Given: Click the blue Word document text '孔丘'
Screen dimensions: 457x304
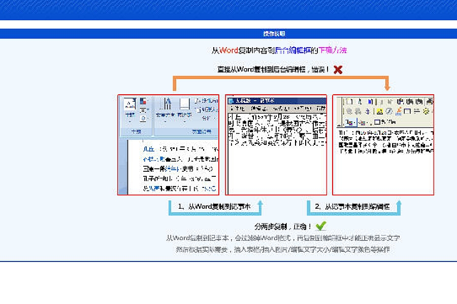Looking at the screenshot, I should point(149,149).
